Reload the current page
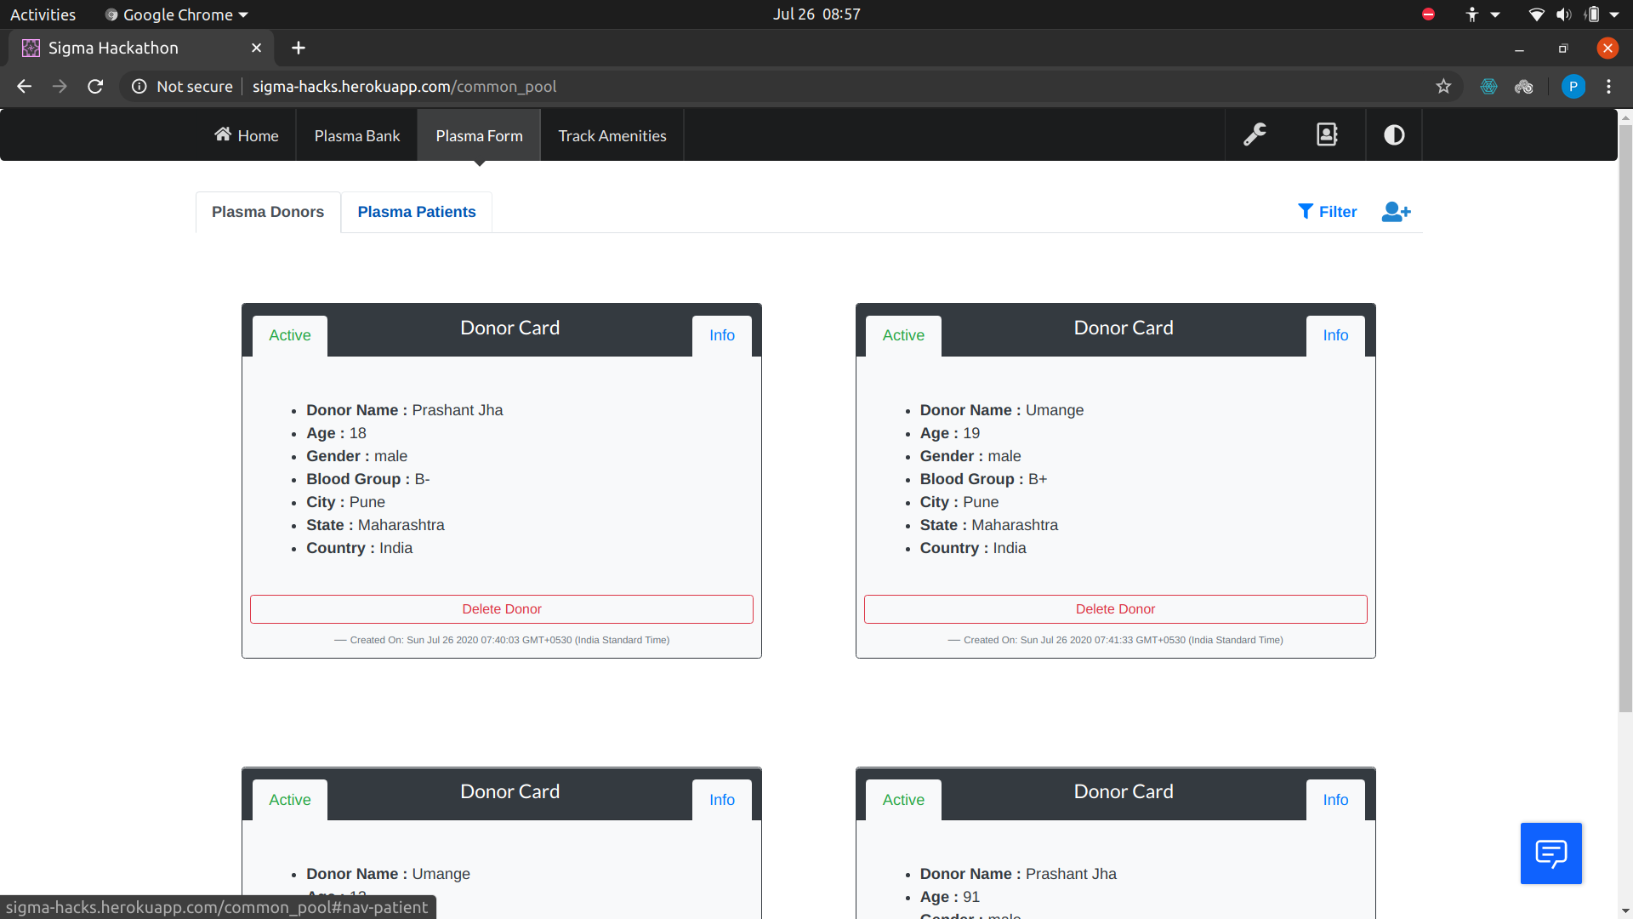The image size is (1633, 919). click(95, 87)
